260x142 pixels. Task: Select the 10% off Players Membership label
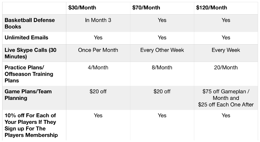tap(31, 125)
